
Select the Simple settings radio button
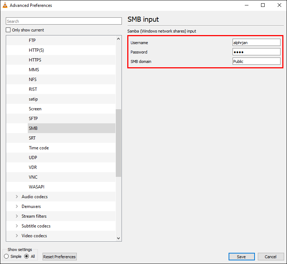(x=6, y=256)
